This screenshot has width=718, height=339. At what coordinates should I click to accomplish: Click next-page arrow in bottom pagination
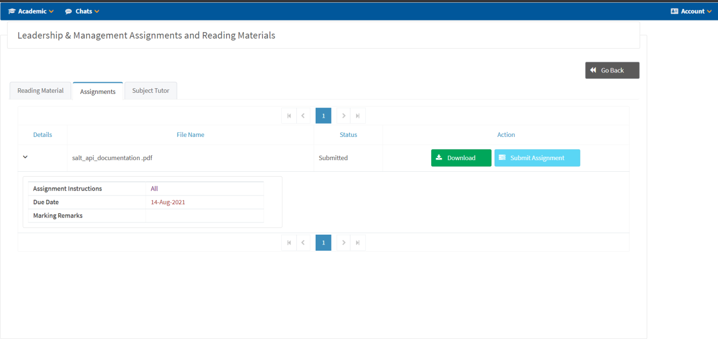(344, 242)
